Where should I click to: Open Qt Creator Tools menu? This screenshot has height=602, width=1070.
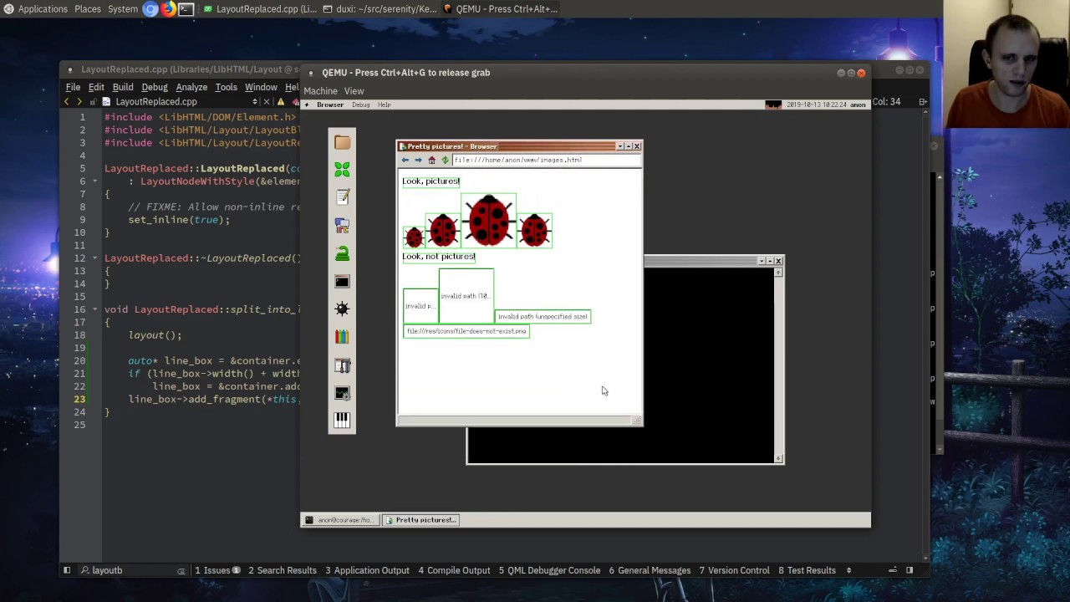pos(227,87)
